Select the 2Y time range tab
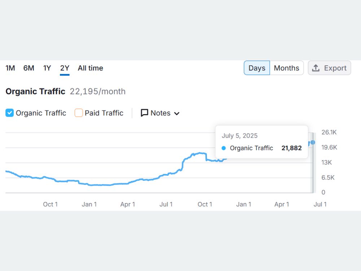 65,68
